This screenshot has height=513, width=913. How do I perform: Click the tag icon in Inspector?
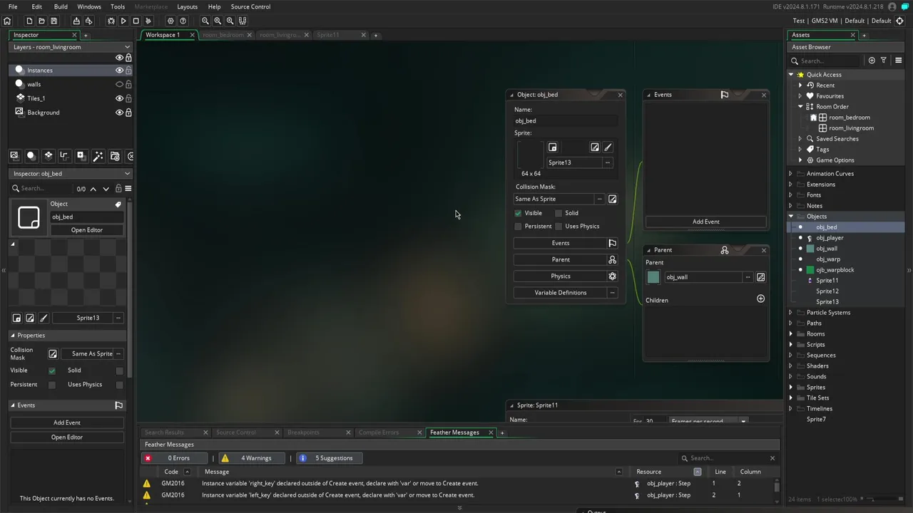(x=118, y=204)
